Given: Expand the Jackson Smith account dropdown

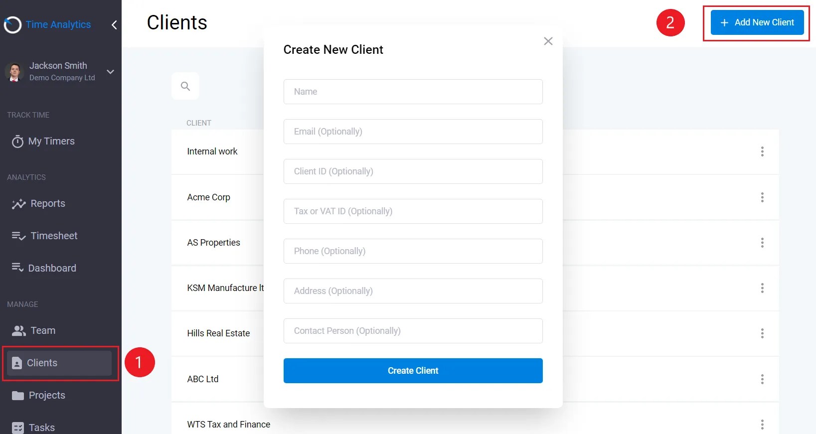Looking at the screenshot, I should click(110, 72).
